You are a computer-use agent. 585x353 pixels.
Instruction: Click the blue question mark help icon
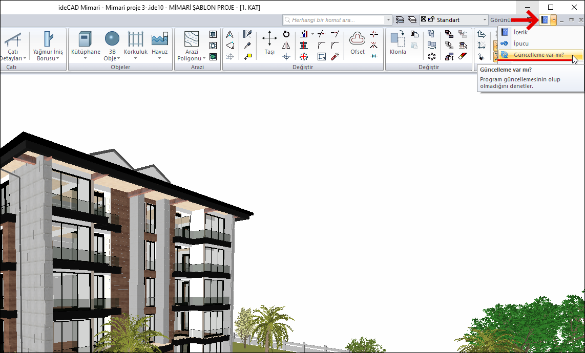pyautogui.click(x=545, y=20)
